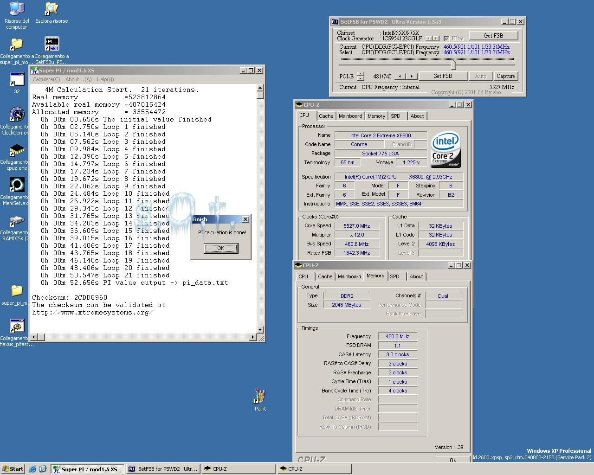Image resolution: width=594 pixels, height=475 pixels.
Task: Open the super_pi_m folder icon on the desktop
Action: pos(17,291)
